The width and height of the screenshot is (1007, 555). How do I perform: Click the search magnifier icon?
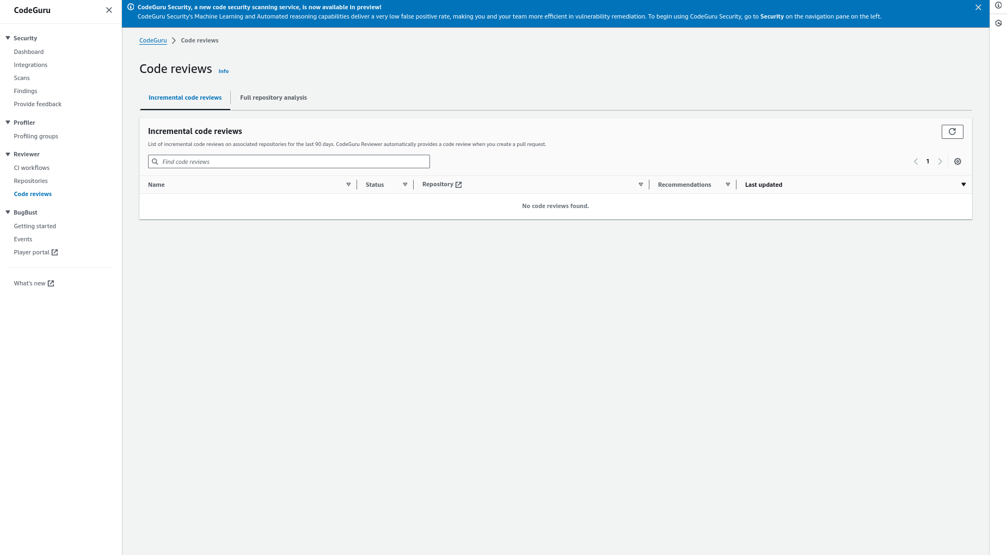pyautogui.click(x=155, y=162)
